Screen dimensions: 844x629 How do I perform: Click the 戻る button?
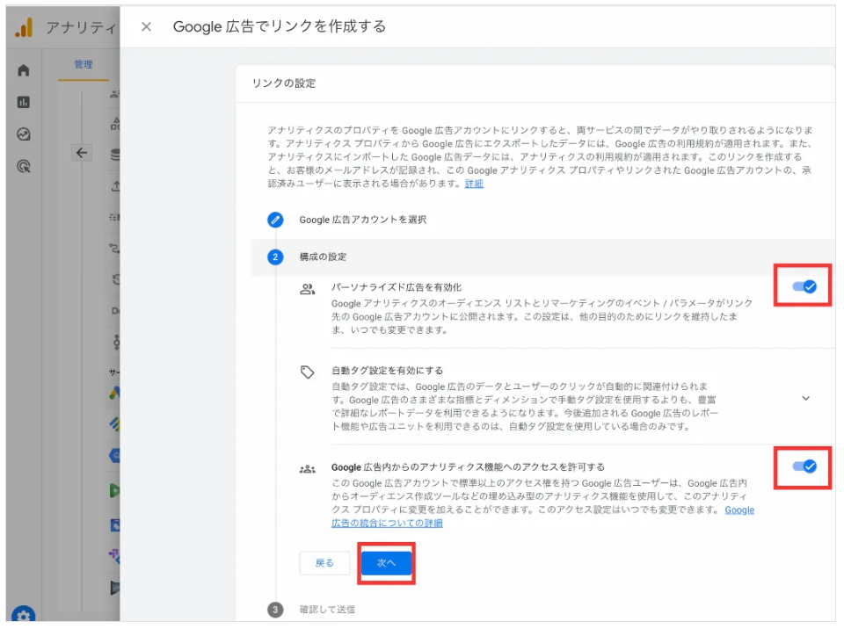pyautogui.click(x=324, y=563)
